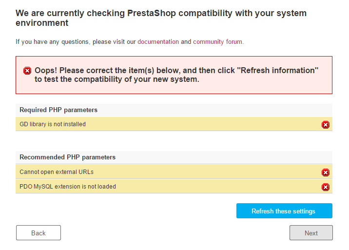
Task: Go back with the Back button
Action: point(39,233)
